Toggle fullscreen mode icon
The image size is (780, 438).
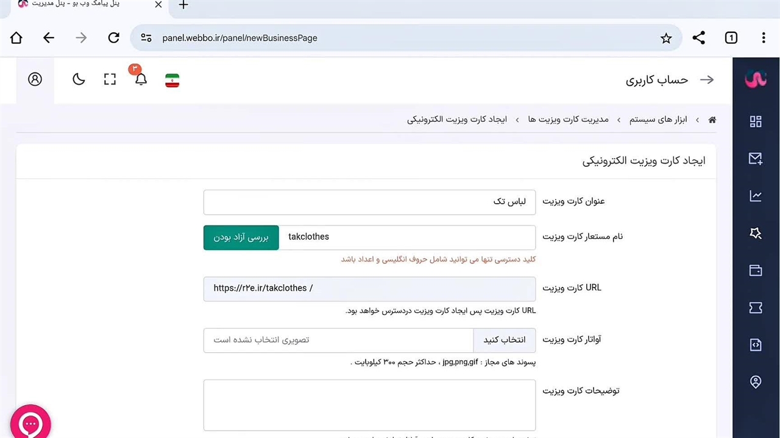pos(110,79)
